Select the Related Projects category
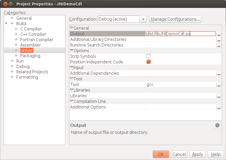Image resolution: width=226 pixels, height=160 pixels. pos(32,72)
